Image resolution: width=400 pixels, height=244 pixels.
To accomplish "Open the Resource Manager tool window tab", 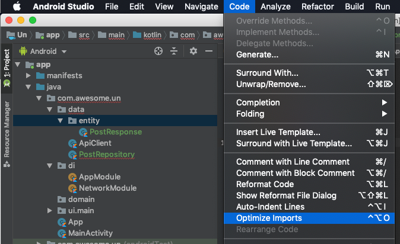I will pos(7,134).
